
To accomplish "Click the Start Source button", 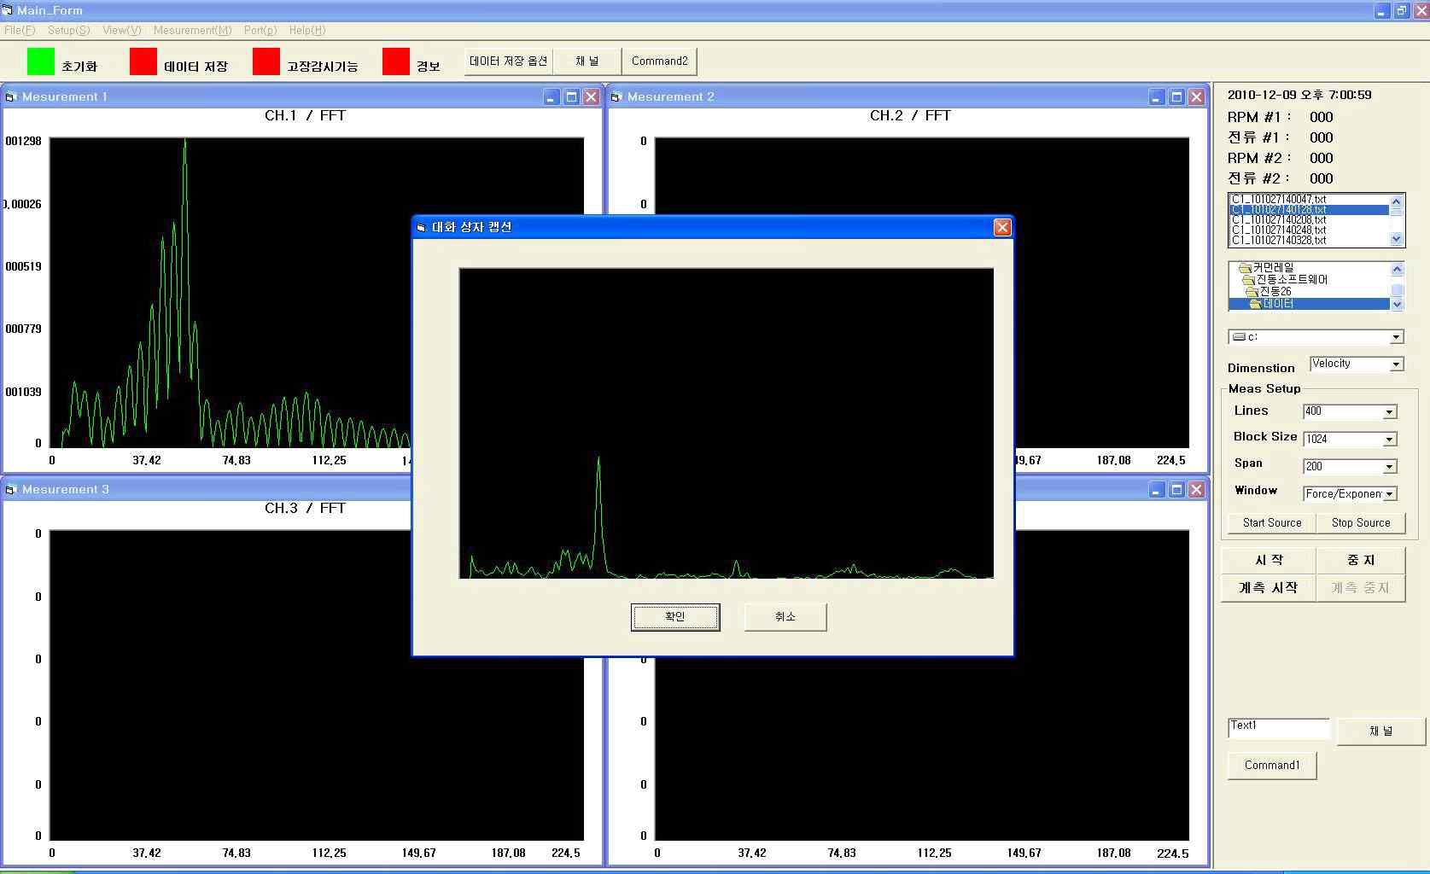I will [x=1272, y=522].
